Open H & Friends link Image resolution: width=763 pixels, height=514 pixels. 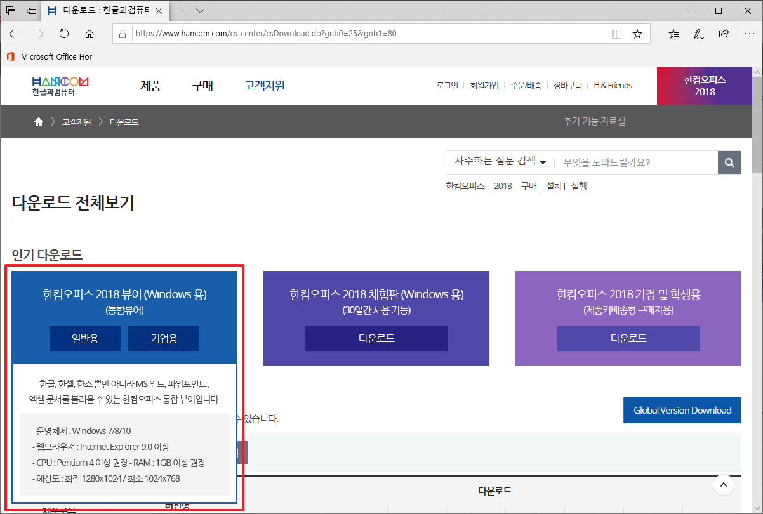[613, 85]
